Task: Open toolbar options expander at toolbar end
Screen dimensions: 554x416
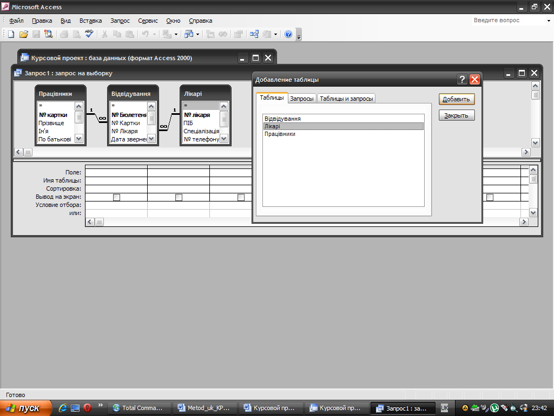Action: tap(299, 35)
